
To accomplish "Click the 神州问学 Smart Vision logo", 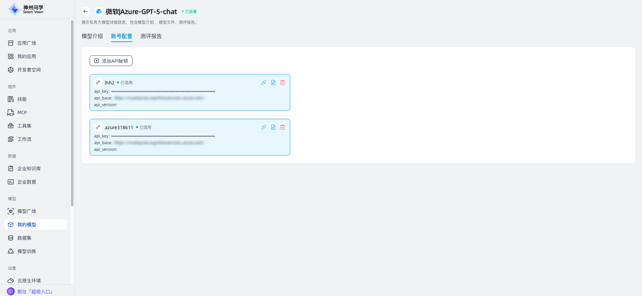I will point(26,9).
